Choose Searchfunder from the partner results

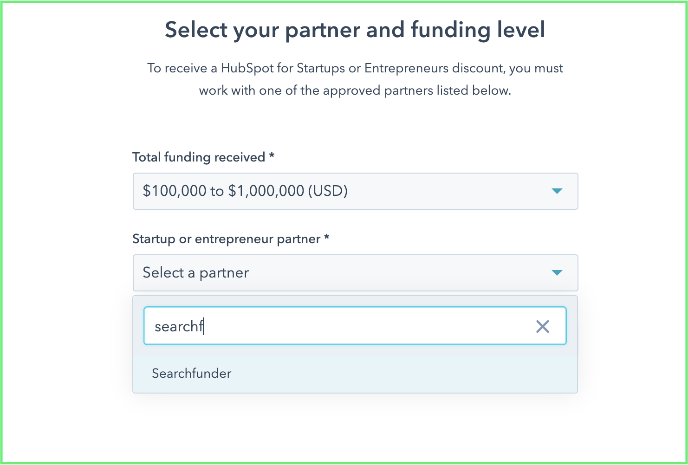(x=192, y=373)
